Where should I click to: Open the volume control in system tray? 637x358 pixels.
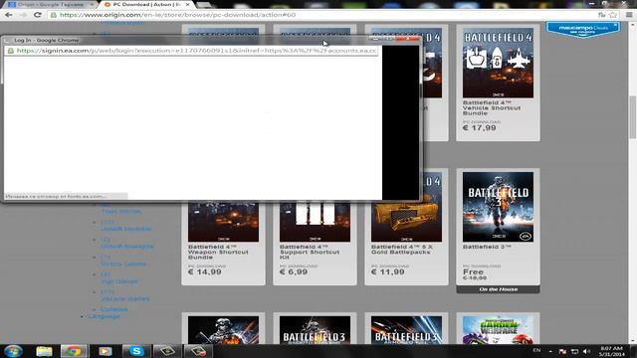pos(586,351)
